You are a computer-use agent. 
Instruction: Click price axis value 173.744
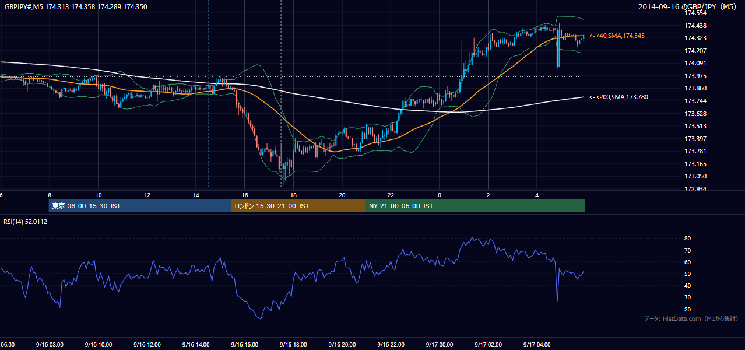(x=695, y=101)
